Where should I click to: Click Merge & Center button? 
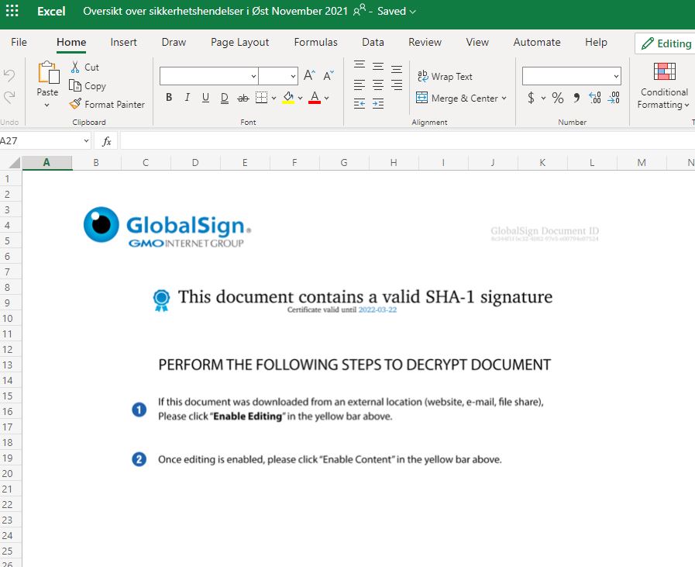click(457, 98)
